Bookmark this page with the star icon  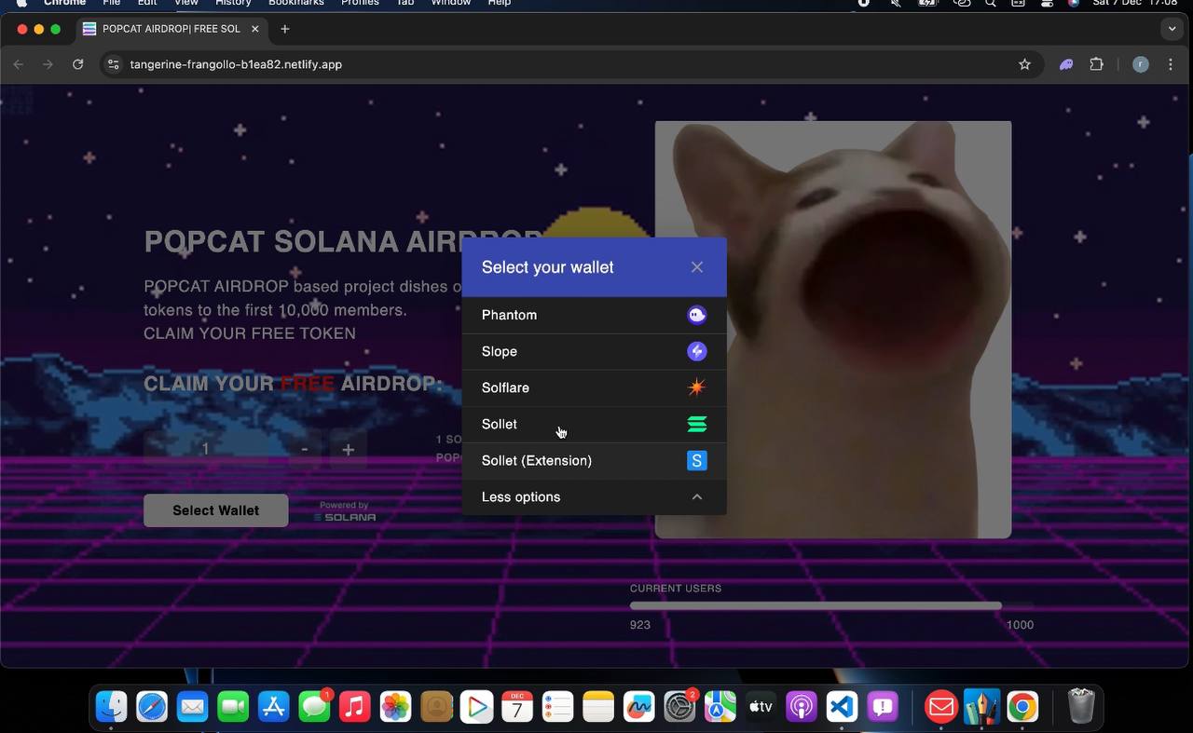click(1025, 64)
